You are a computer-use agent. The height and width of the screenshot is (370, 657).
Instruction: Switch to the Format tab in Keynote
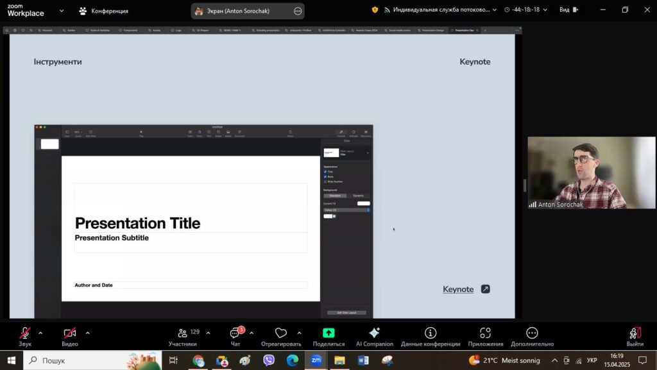pos(341,133)
